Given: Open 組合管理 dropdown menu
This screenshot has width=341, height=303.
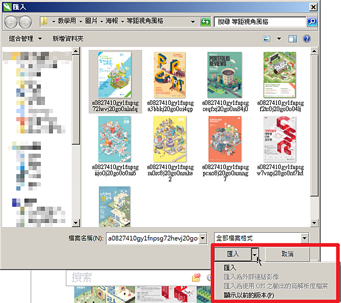Looking at the screenshot, I should 25,39.
